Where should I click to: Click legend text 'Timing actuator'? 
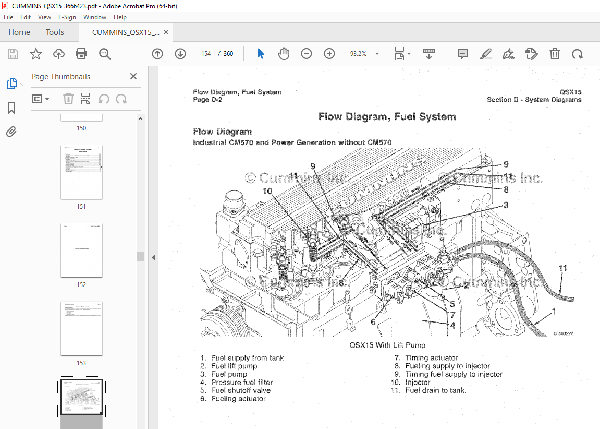pos(431,357)
